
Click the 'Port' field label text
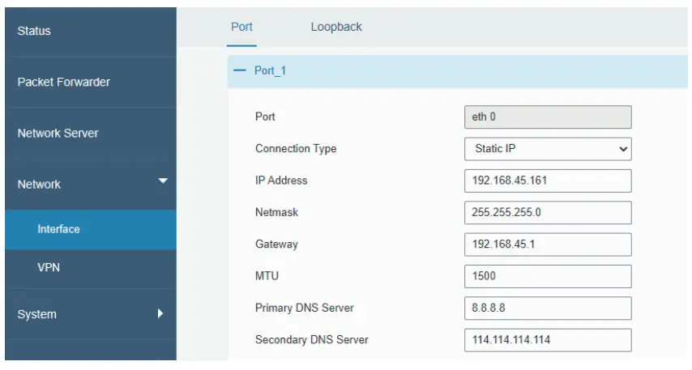(x=265, y=117)
